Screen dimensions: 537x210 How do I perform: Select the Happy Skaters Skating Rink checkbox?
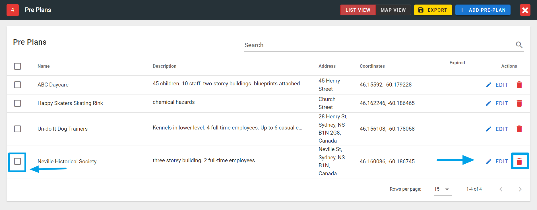[x=18, y=103]
